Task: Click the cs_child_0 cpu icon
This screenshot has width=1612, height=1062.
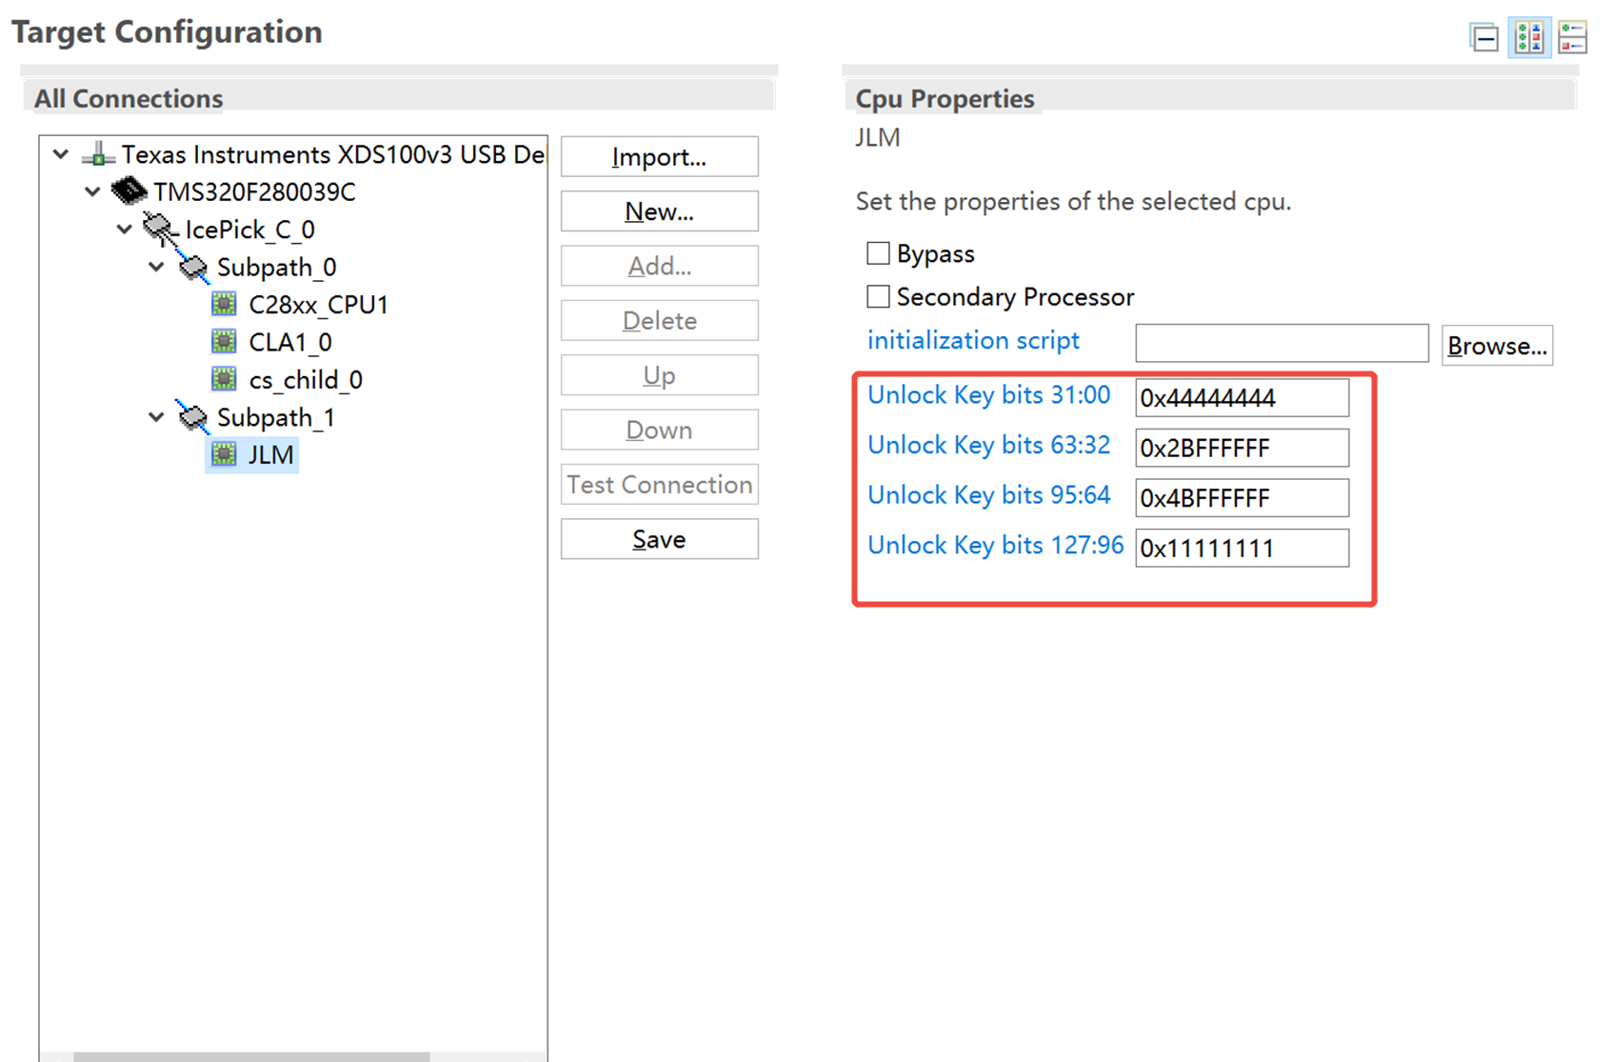Action: point(224,380)
